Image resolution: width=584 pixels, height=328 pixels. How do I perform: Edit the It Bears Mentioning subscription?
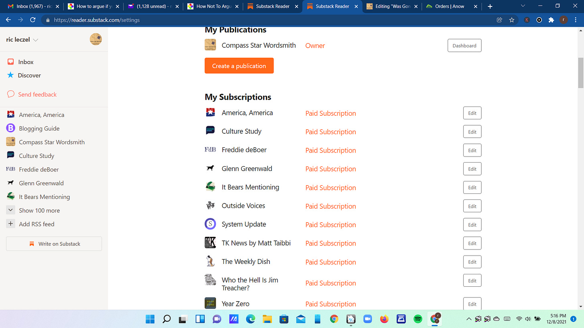tap(472, 187)
